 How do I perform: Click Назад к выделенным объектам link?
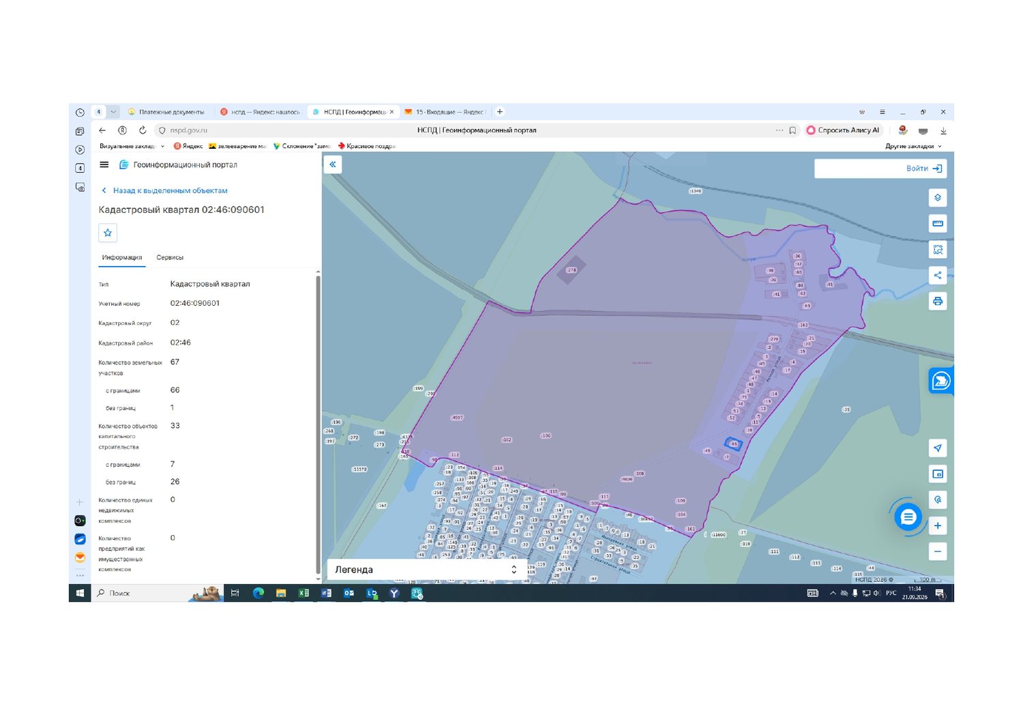pos(164,190)
